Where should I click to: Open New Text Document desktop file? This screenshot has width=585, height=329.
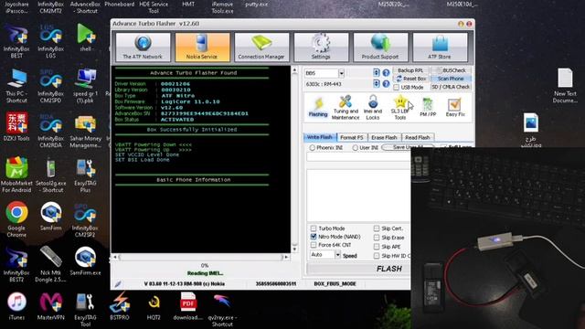[x=565, y=86]
